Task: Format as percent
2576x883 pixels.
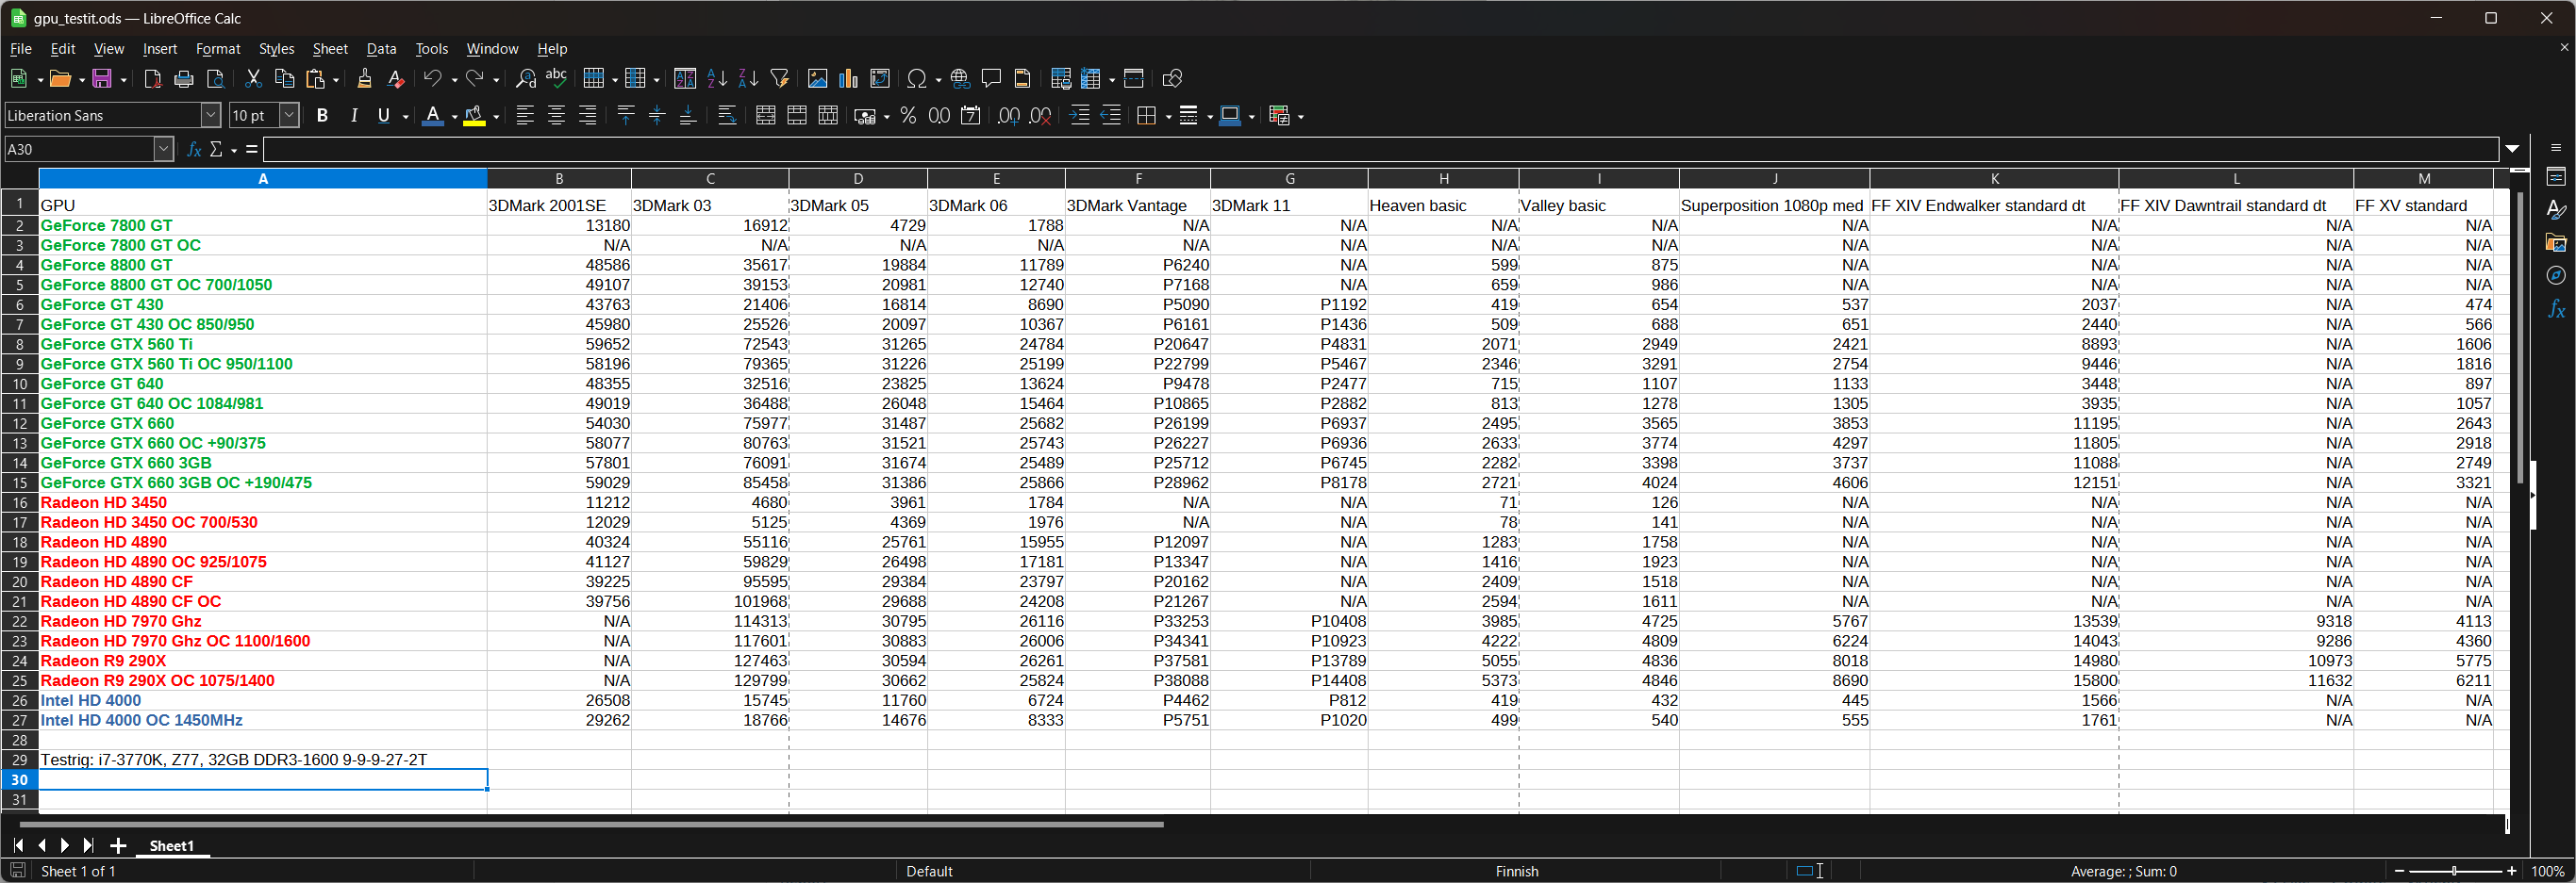Action: click(908, 116)
